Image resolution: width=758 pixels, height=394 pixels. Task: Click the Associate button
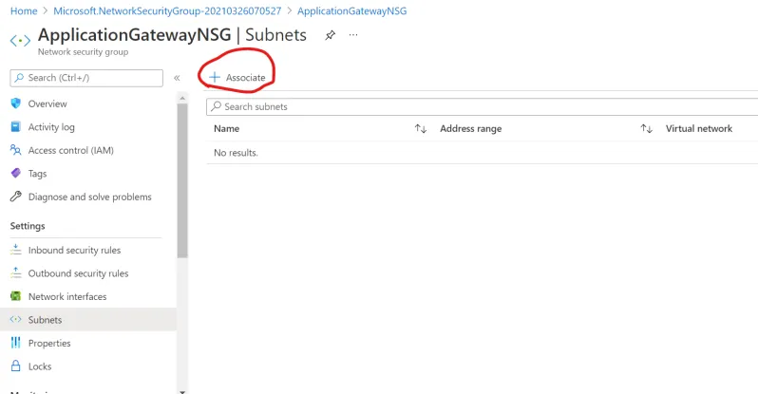[x=237, y=77]
